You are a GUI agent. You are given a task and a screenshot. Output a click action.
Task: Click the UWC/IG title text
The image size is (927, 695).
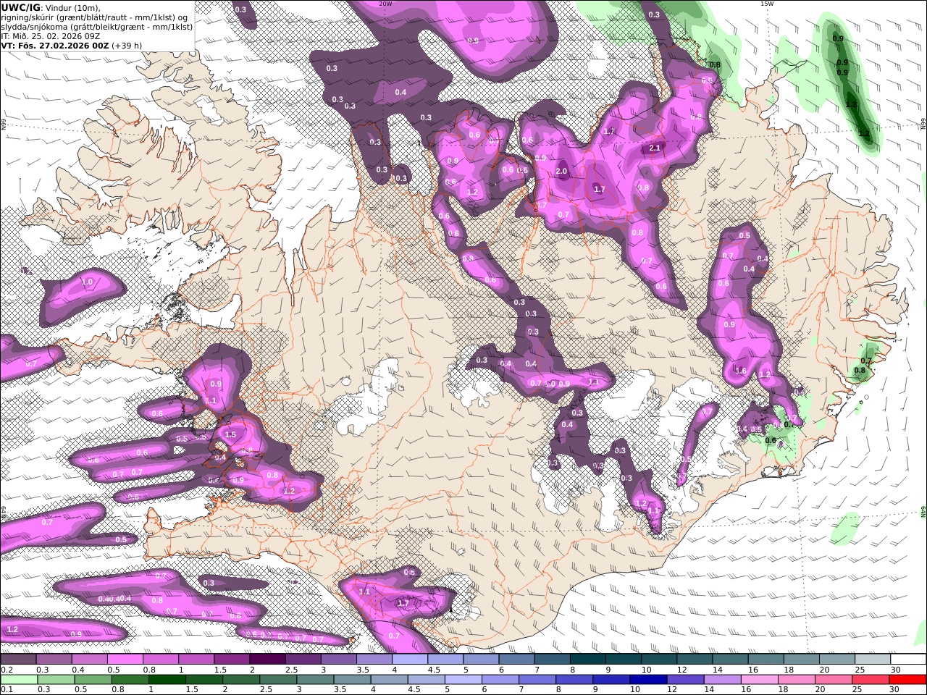pyautogui.click(x=20, y=7)
